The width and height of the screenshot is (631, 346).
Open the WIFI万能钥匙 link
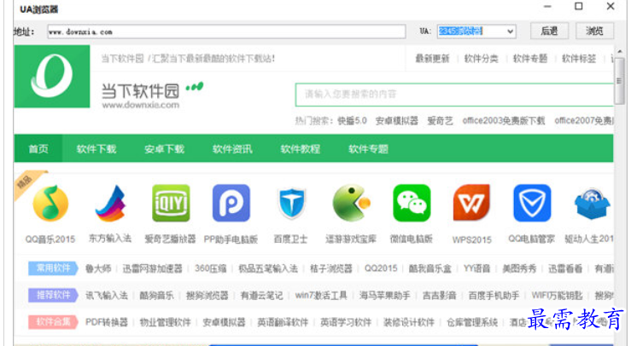pos(557,296)
